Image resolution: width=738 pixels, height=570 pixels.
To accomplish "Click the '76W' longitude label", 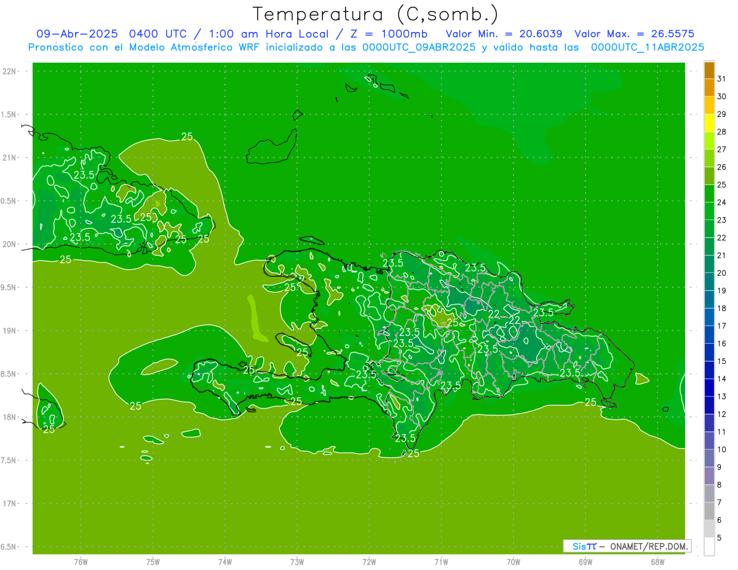I will tap(81, 561).
